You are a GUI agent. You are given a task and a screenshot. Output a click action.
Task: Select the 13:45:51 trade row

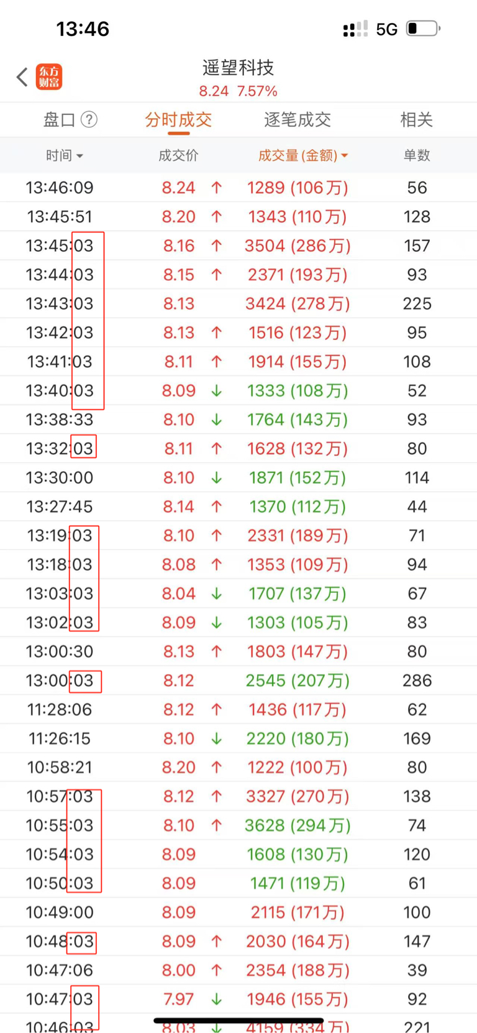click(x=238, y=217)
